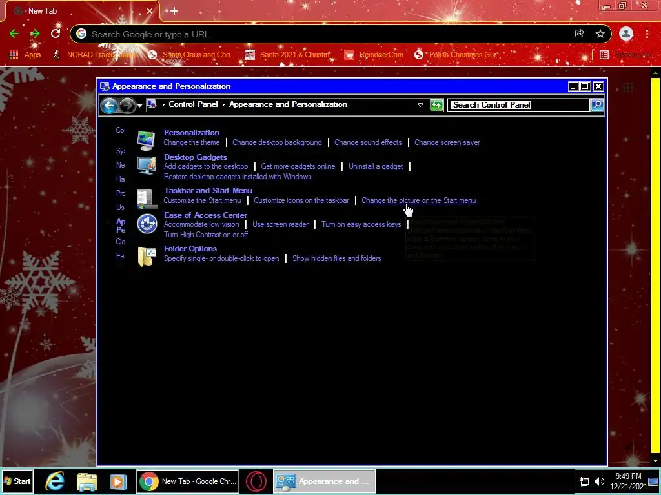661x495 pixels.
Task: Click Turn High Contrast on or off
Action: [x=206, y=235]
